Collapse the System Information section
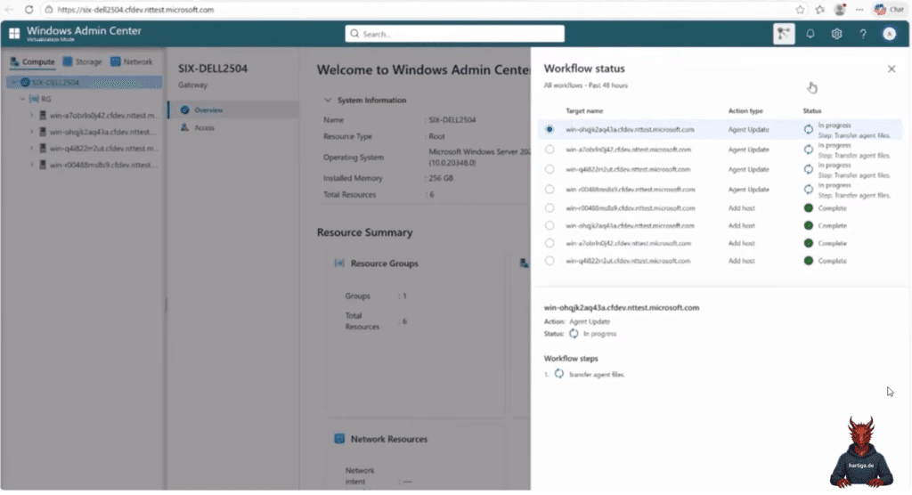912x495 pixels. 328,100
